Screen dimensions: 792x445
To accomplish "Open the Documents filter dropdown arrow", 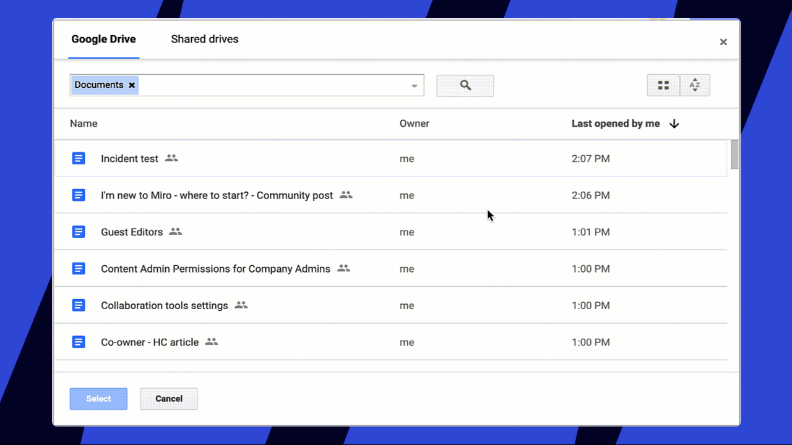I will coord(413,85).
